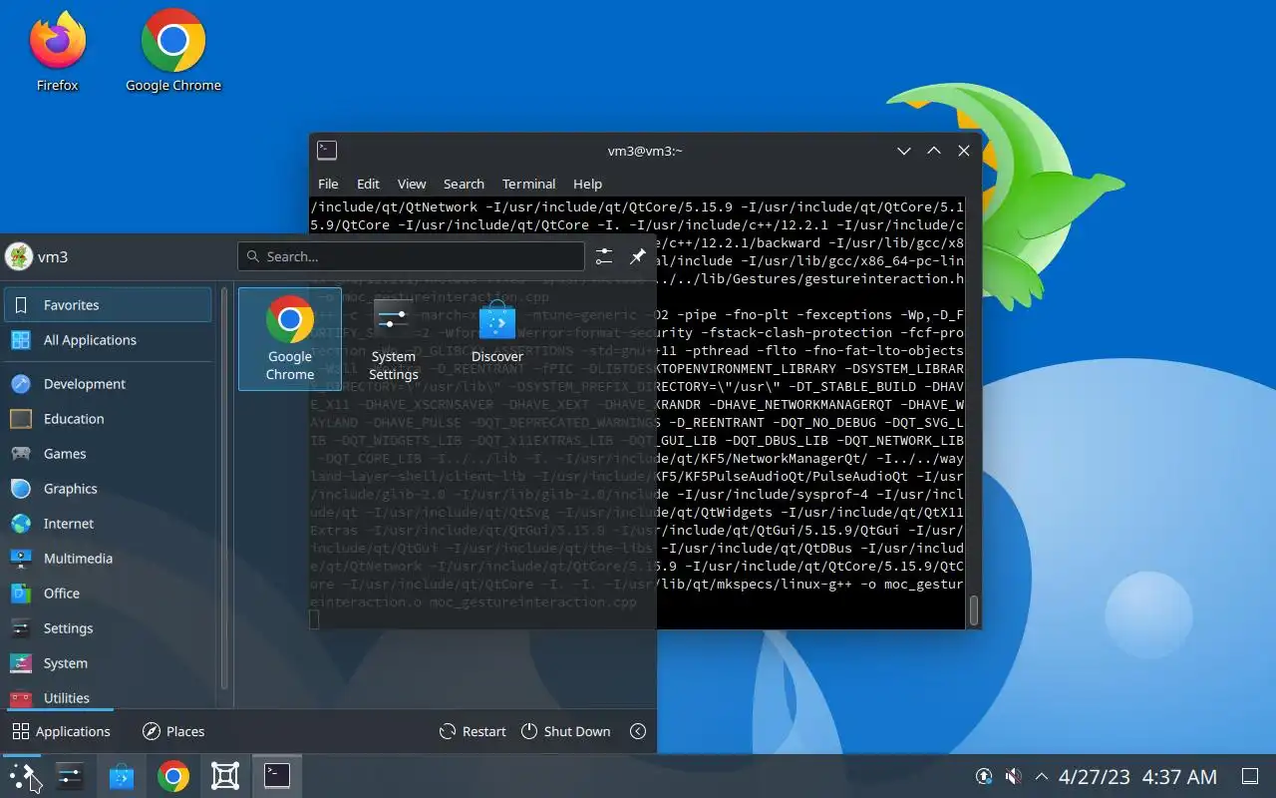Click the show desktop button
The width and height of the screenshot is (1276, 798).
1249,776
